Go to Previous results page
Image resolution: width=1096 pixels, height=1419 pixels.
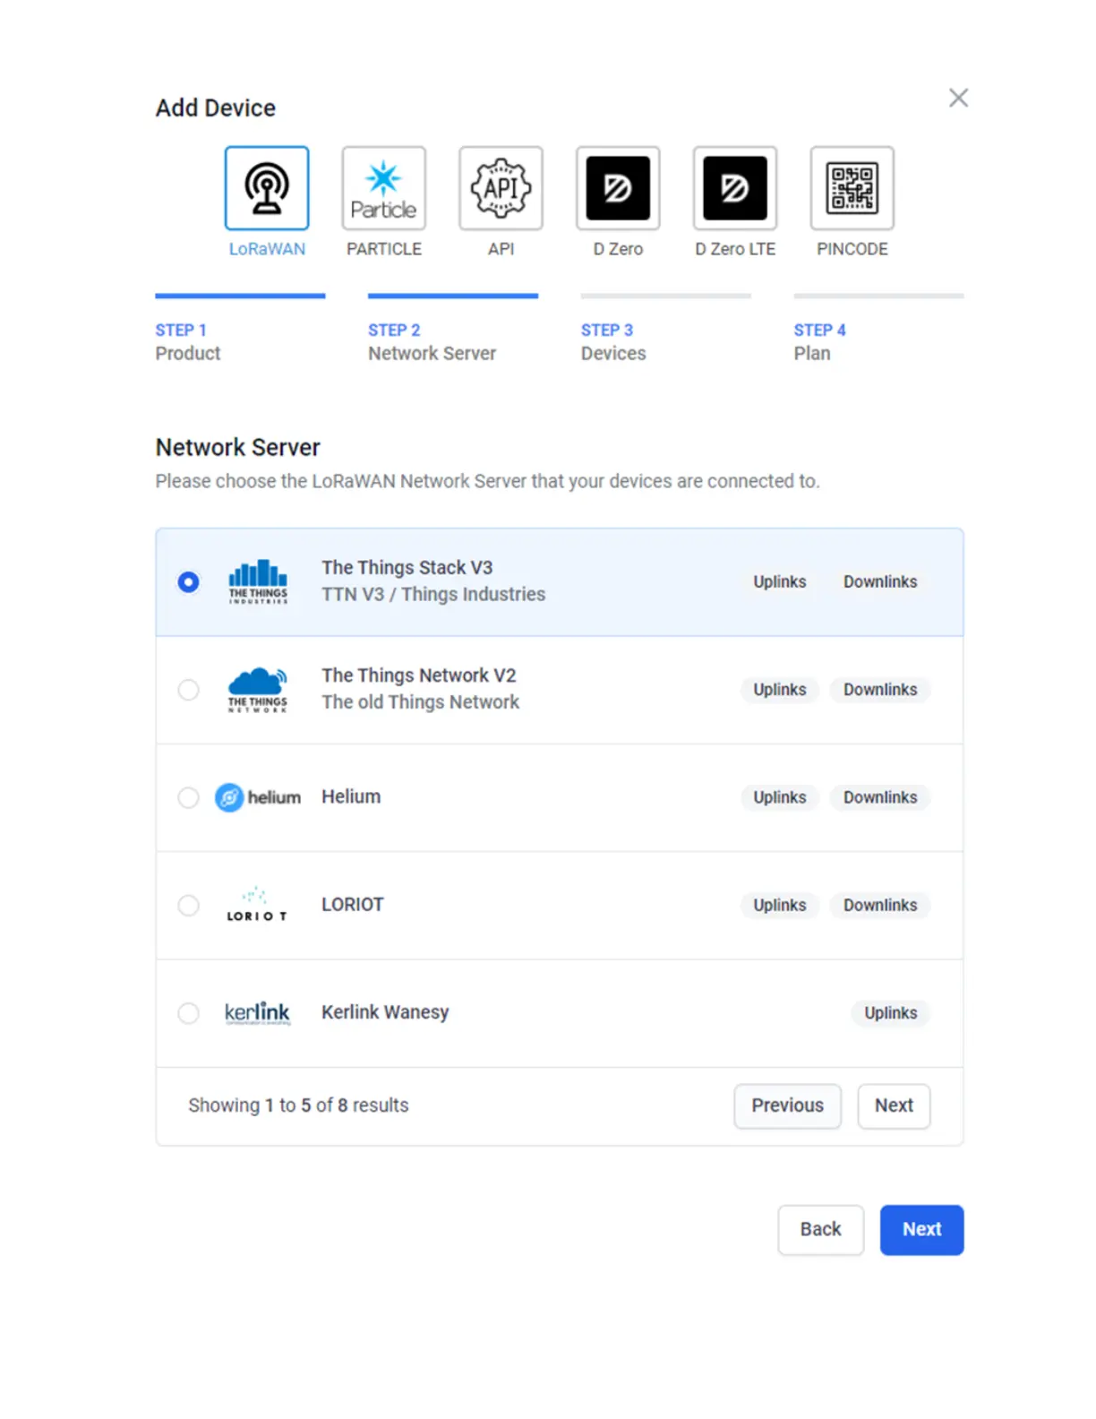click(x=787, y=1105)
